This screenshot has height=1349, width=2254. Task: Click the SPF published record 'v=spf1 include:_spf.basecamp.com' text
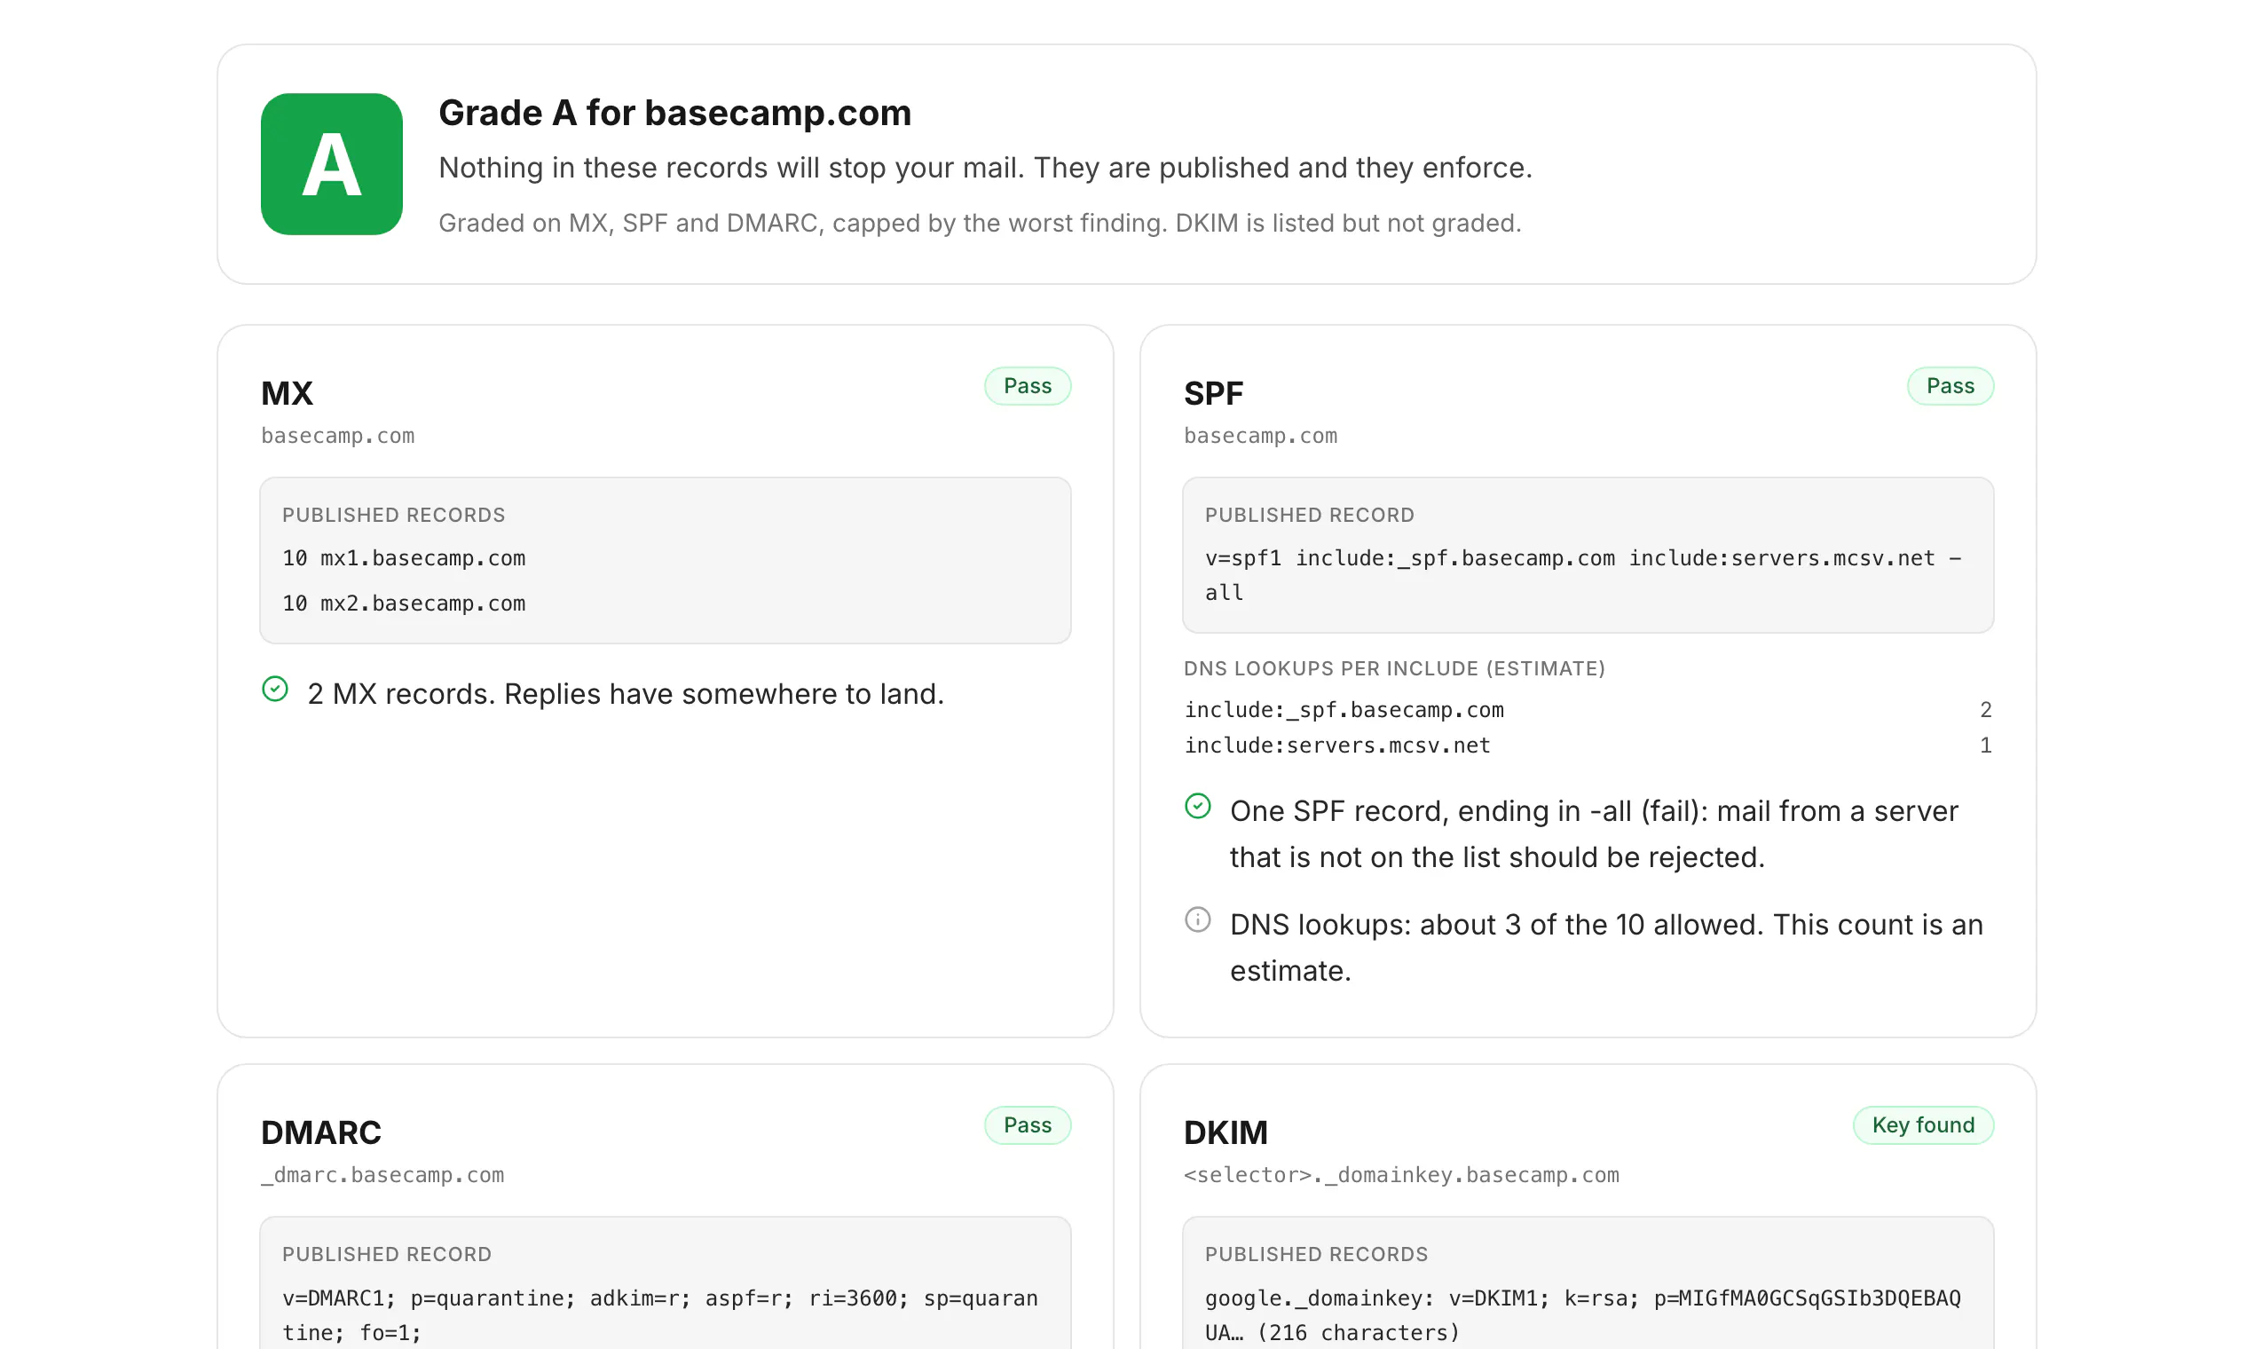pos(1583,575)
